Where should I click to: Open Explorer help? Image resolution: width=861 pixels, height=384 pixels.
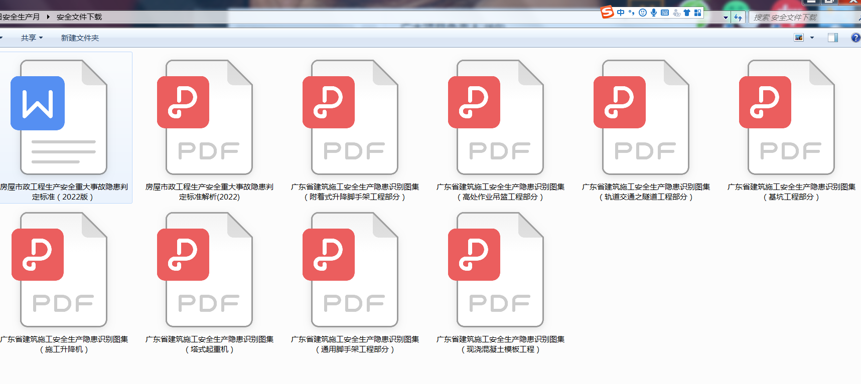pos(855,38)
